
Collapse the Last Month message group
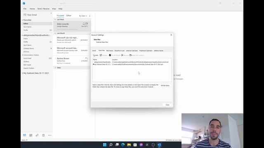[x=55, y=33]
